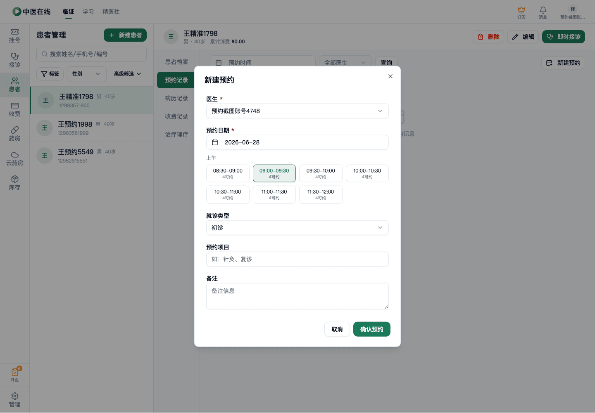Open the 医生 doctor dropdown
Image resolution: width=595 pixels, height=413 pixels.
[x=297, y=111]
